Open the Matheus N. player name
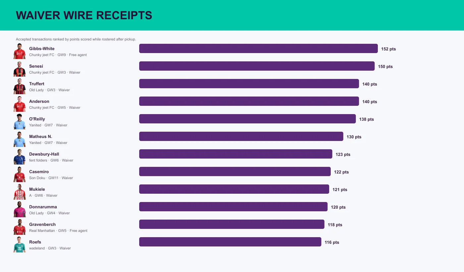Image resolution: width=464 pixels, height=272 pixels. coord(40,137)
